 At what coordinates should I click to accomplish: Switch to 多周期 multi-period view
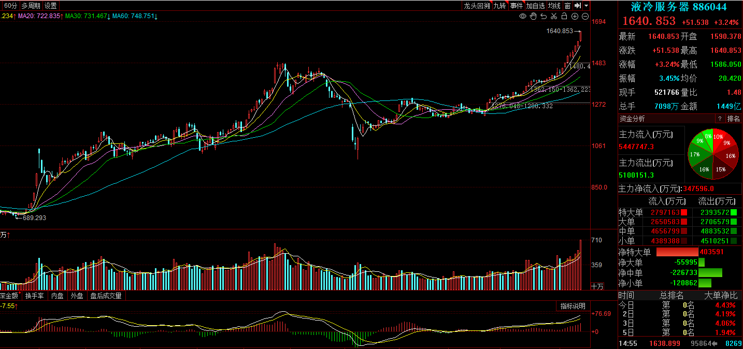[31, 6]
